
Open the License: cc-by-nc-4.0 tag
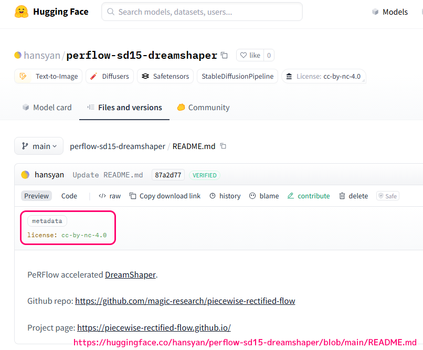click(x=324, y=76)
